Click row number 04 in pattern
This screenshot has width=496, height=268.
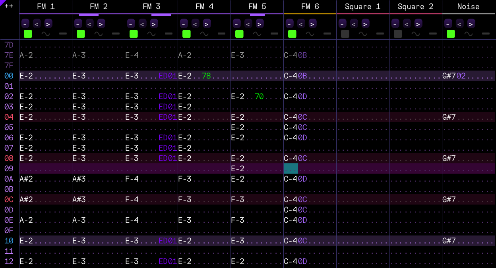click(9, 117)
